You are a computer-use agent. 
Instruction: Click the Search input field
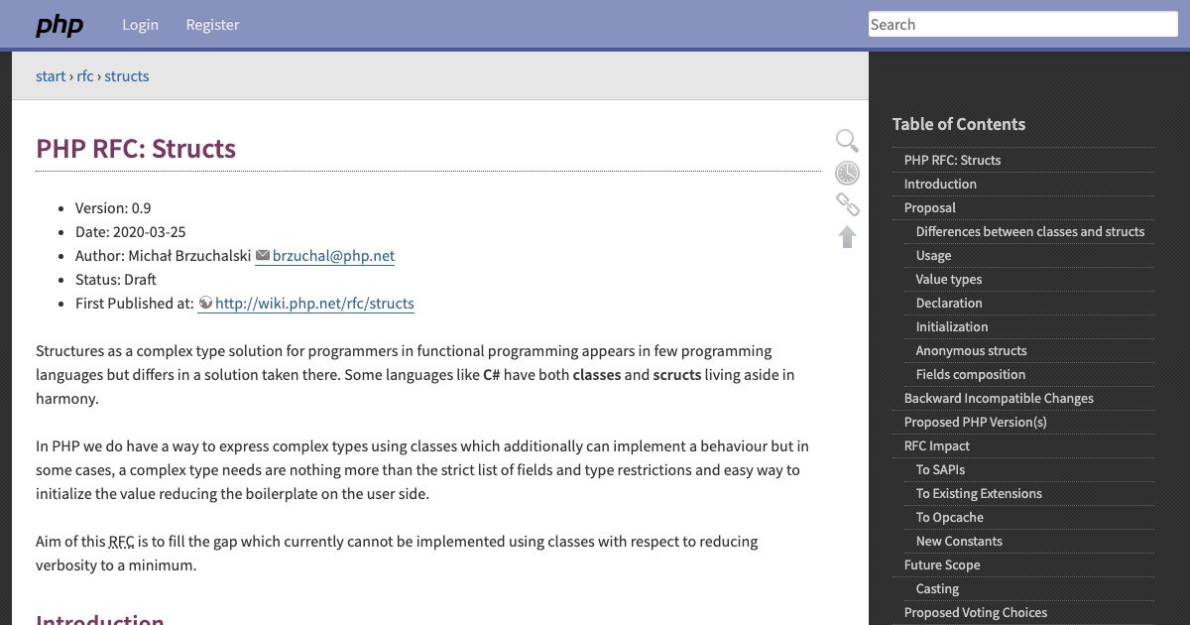pyautogui.click(x=1022, y=24)
